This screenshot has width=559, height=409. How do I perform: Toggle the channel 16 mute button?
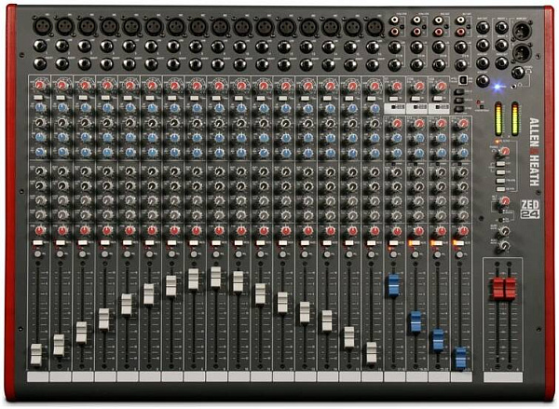click(x=371, y=243)
